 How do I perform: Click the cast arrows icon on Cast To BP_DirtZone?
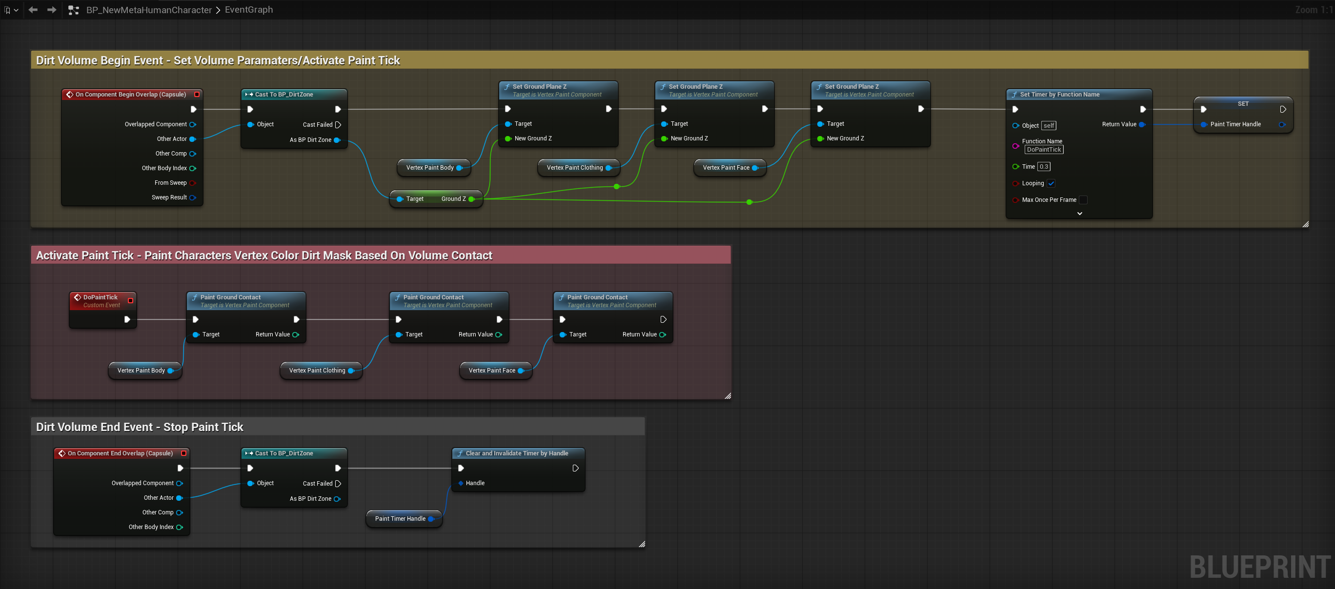pos(248,94)
